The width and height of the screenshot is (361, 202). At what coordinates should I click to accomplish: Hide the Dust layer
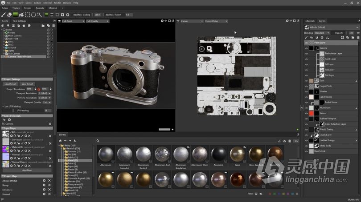307,81
